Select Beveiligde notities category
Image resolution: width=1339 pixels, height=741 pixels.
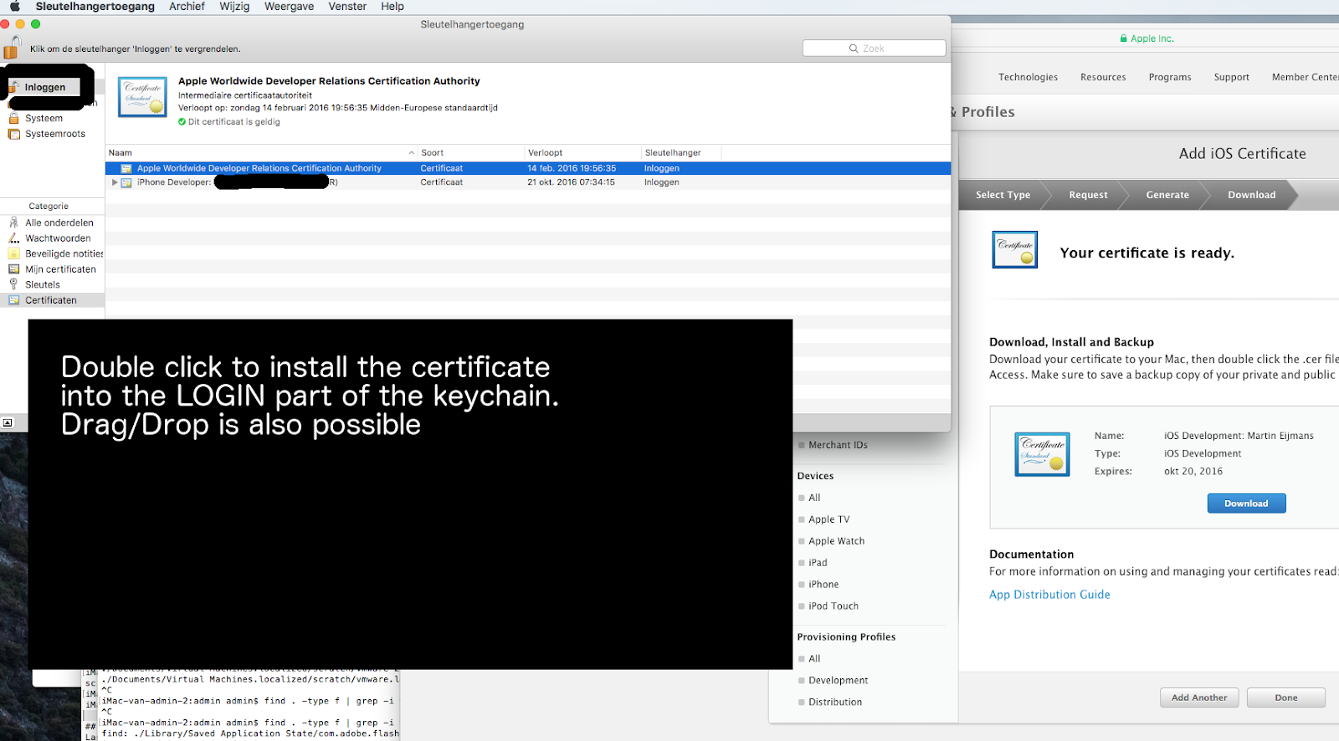(64, 254)
